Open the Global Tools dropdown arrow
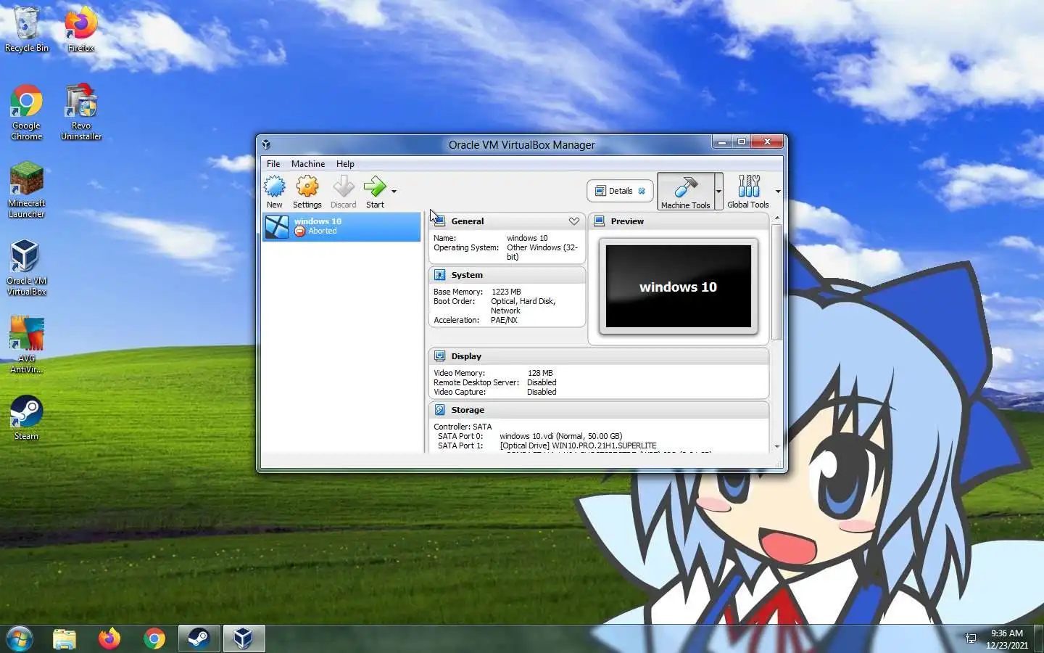Screen dimensions: 1044x653 point(778,192)
